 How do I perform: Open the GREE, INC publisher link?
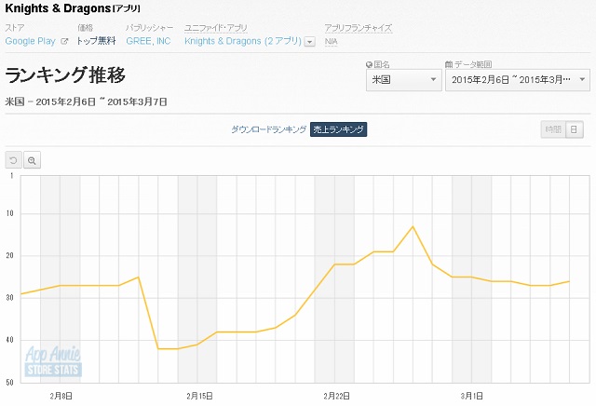click(148, 41)
